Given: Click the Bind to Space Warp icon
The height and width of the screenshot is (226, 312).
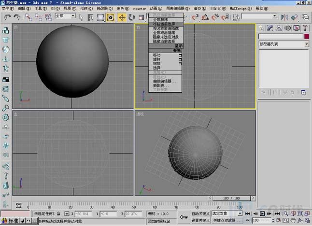Looking at the screenshot, I should coord(48,17).
